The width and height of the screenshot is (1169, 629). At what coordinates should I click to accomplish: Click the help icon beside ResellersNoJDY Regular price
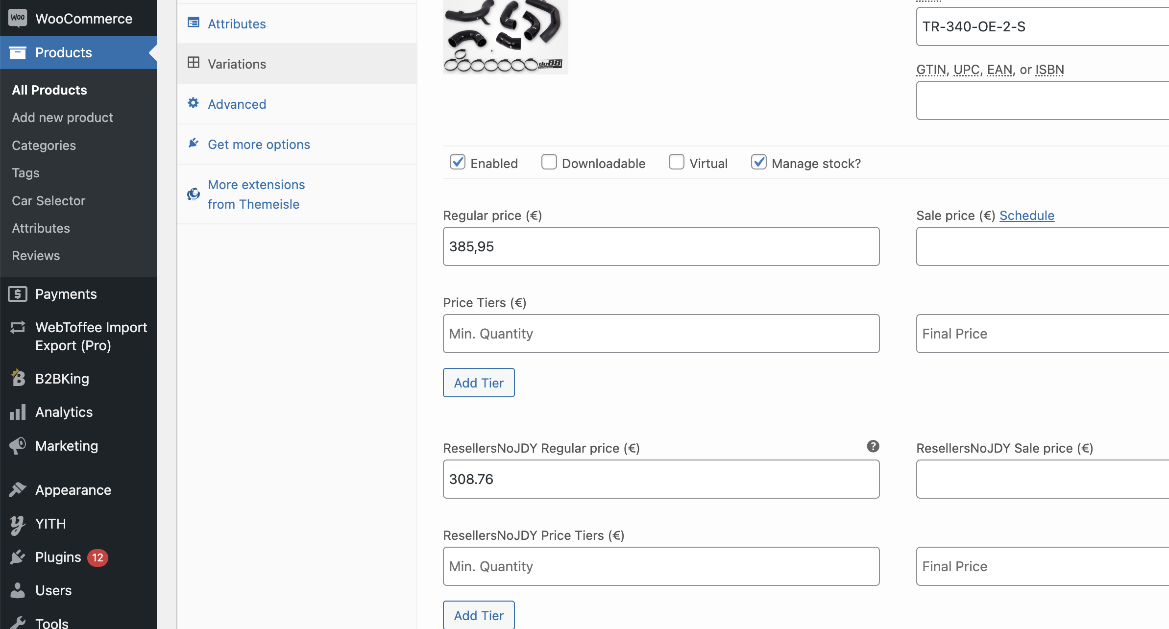click(873, 446)
